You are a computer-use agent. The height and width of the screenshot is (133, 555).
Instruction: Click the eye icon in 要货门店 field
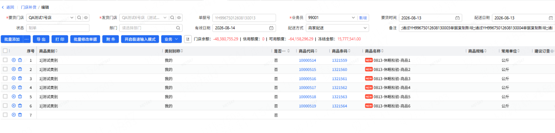click(86, 18)
